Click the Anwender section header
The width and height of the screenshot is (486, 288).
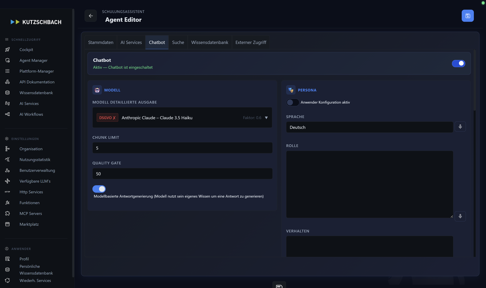pyautogui.click(x=21, y=249)
